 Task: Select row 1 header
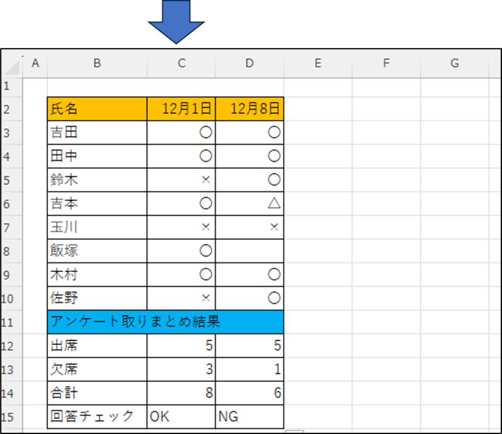(x=12, y=86)
